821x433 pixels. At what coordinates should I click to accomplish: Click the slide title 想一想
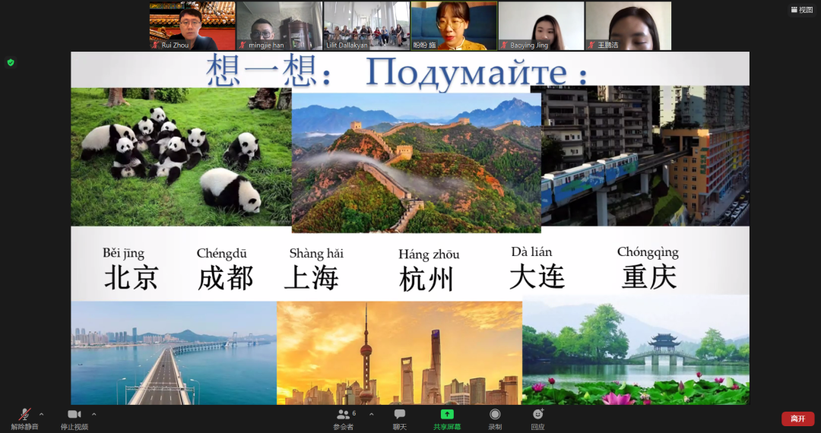pyautogui.click(x=268, y=71)
